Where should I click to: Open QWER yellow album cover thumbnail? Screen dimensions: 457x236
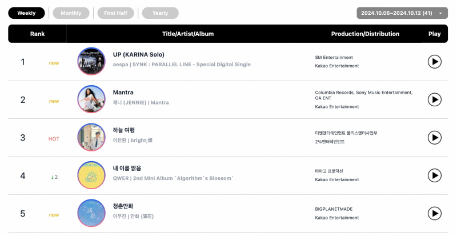[91, 175]
